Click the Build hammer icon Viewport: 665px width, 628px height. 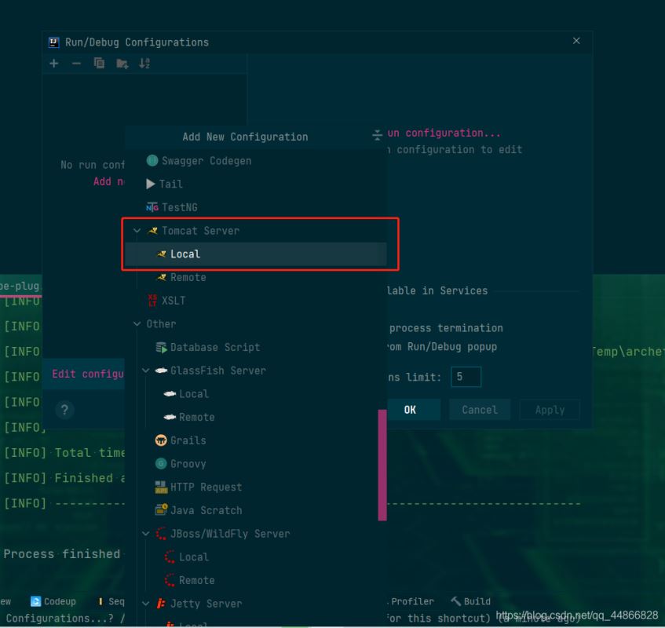pos(456,601)
